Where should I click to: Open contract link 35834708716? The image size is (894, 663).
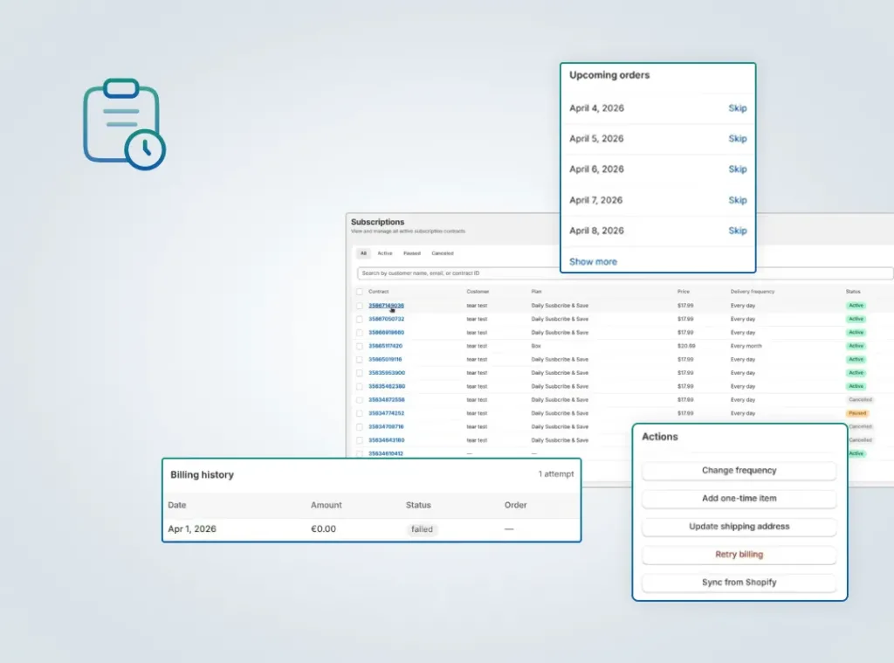[386, 427]
